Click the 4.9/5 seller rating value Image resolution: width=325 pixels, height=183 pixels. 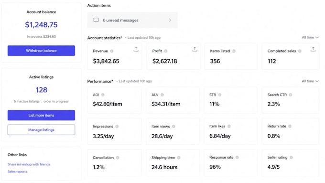[x=273, y=167]
